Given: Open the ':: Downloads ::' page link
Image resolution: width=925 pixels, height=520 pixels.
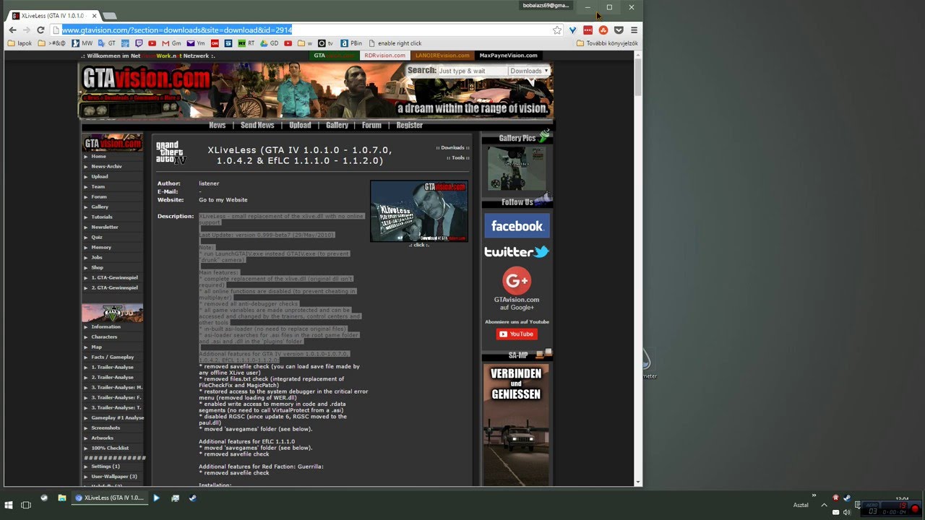Looking at the screenshot, I should [452, 147].
